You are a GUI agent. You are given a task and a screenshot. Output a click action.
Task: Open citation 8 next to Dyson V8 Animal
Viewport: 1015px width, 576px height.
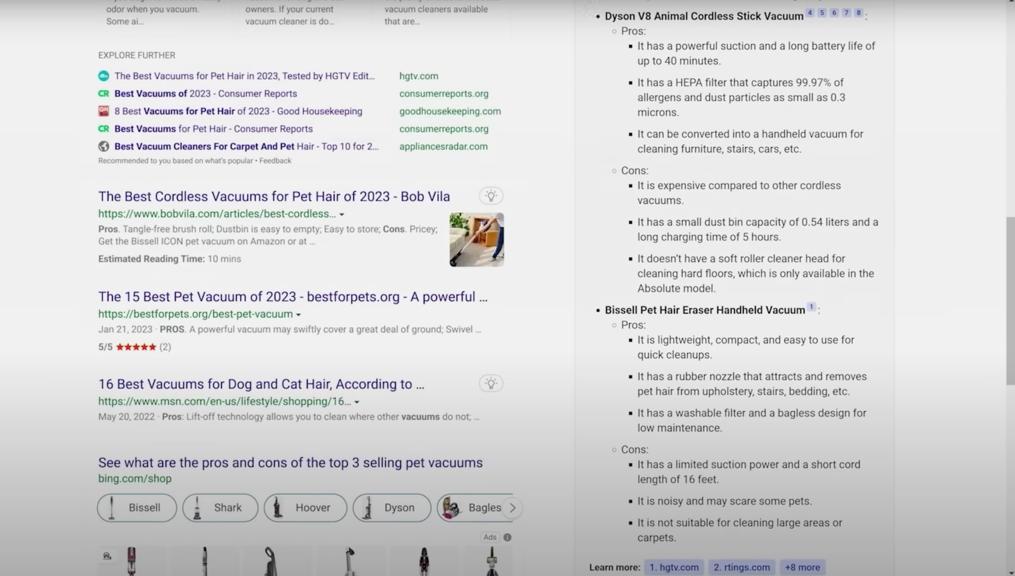pyautogui.click(x=858, y=13)
